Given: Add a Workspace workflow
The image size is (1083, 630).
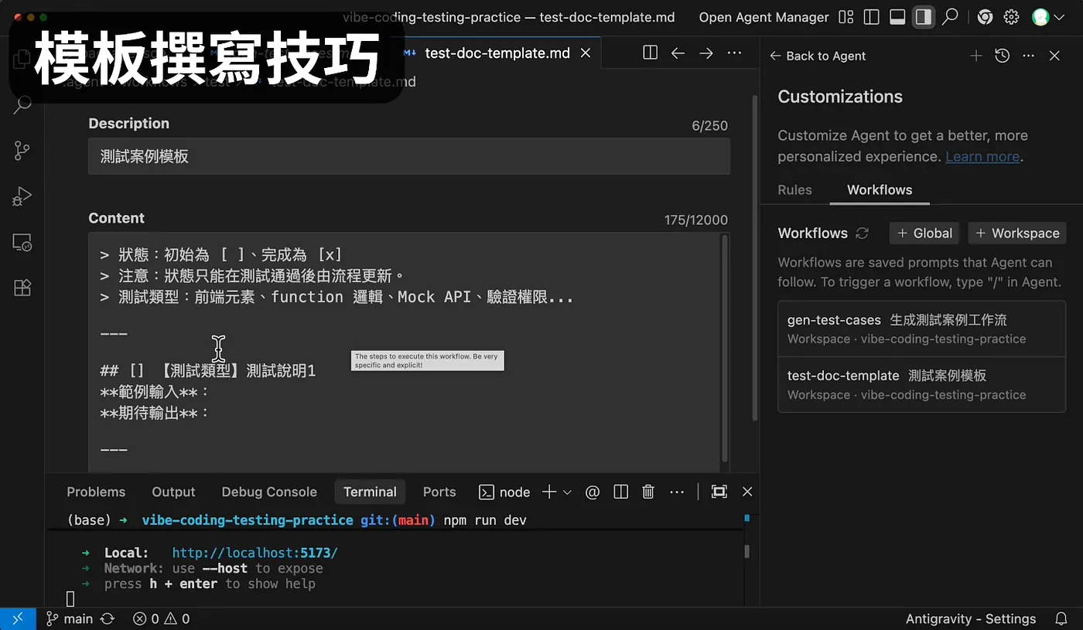Looking at the screenshot, I should (x=1017, y=233).
